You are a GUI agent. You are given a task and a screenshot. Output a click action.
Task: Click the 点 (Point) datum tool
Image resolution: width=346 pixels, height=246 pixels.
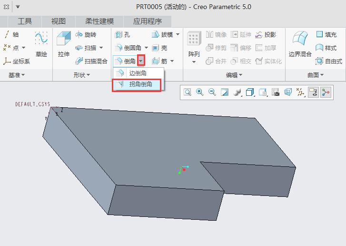(x=11, y=48)
